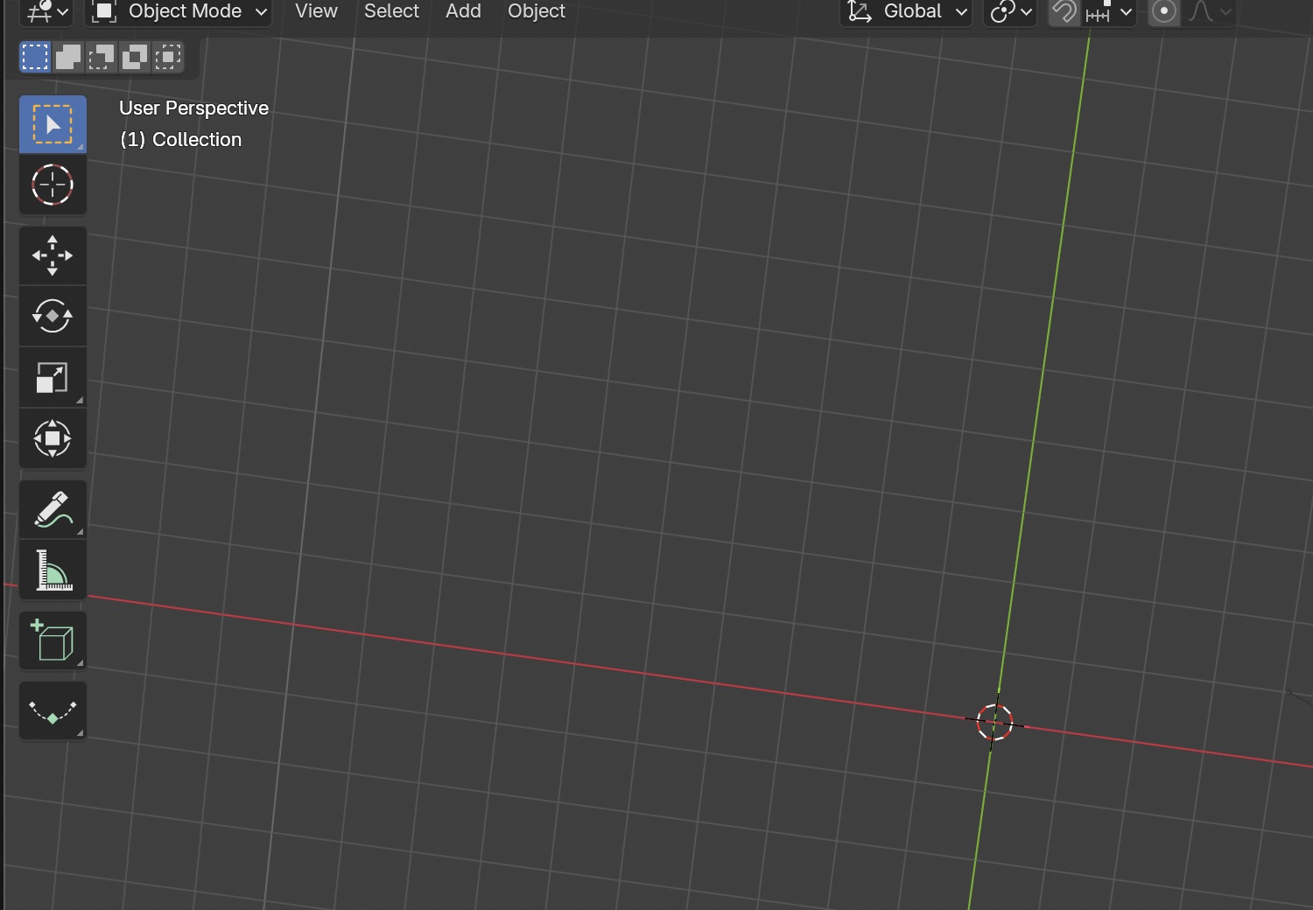Image resolution: width=1313 pixels, height=910 pixels.
Task: Open the snapping options dropdown
Action: click(x=1108, y=11)
